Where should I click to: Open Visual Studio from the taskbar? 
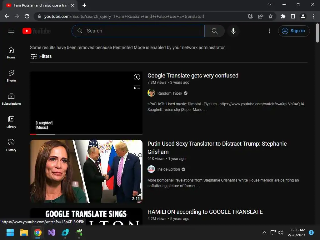52,232
